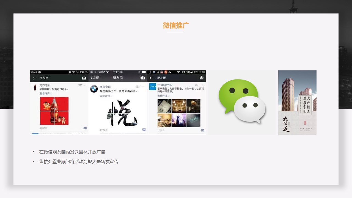Open the concert hall photo in vivo grid
The height and width of the screenshot is (198, 352).
pyautogui.click(x=179, y=106)
